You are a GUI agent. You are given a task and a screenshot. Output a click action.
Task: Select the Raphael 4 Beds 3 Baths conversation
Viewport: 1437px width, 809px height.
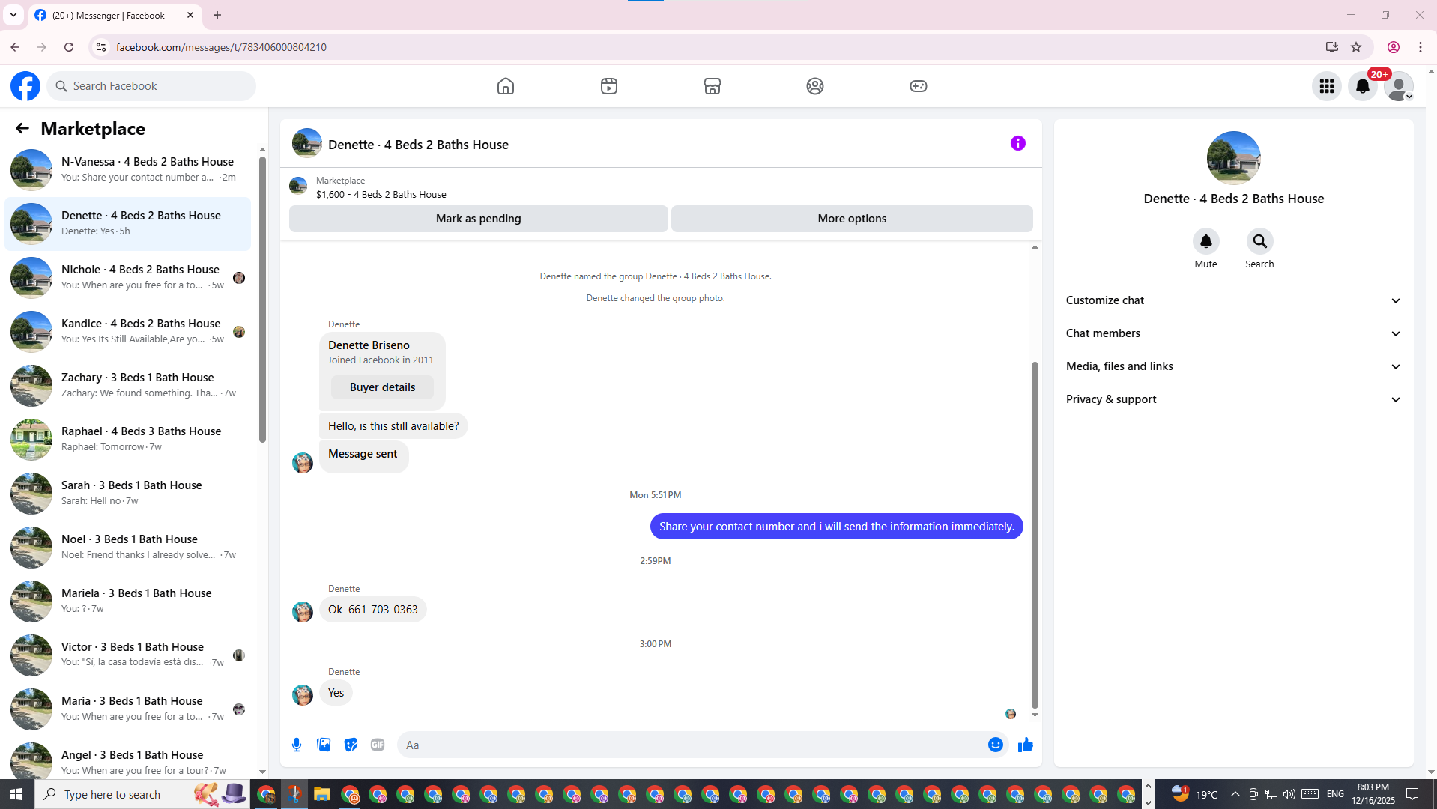[x=128, y=439]
